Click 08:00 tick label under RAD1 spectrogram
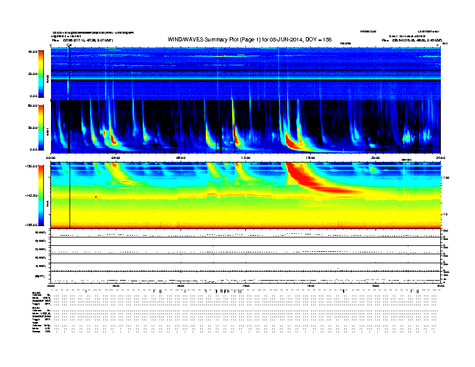This screenshot has height=367, width=475. point(181,158)
